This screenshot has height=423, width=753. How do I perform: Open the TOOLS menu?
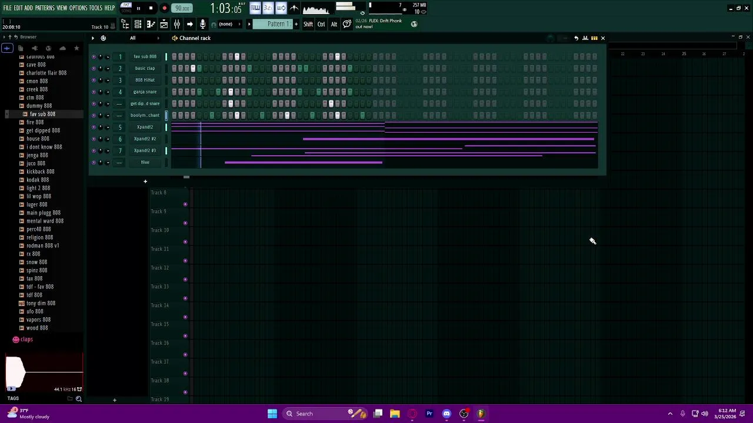pyautogui.click(x=95, y=8)
